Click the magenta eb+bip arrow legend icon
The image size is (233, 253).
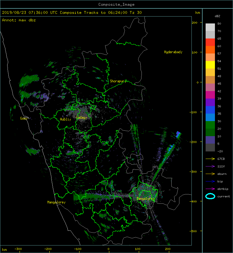pyautogui.click(x=210, y=189)
